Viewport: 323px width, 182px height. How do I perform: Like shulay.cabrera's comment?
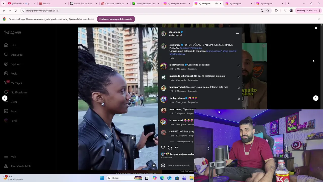point(239,99)
